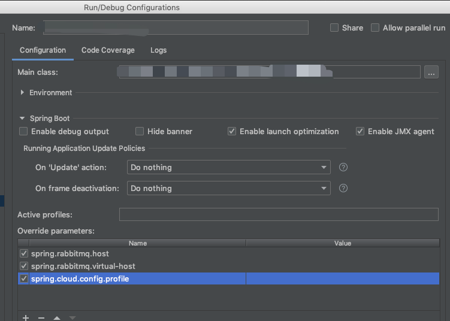Switch to the Code Coverage tab

click(108, 50)
